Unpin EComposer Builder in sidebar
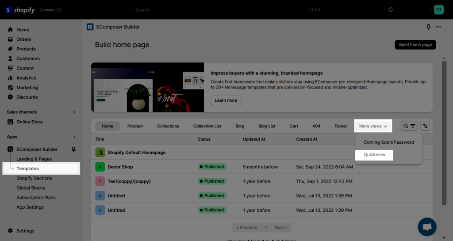Screen dimensions: 453x241 [73, 149]
